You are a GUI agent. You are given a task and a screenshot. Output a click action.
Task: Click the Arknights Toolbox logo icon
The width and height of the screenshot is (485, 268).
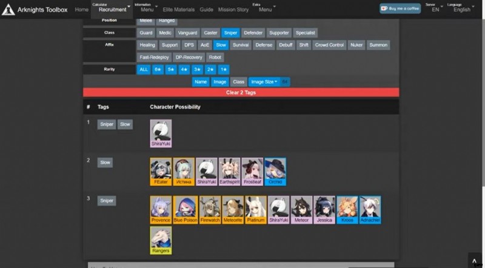click(x=9, y=10)
